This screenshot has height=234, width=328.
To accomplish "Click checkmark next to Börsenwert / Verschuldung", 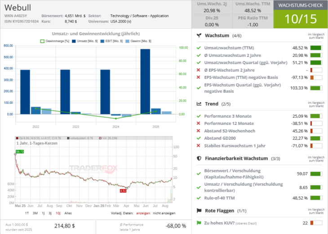I will 199,174.
